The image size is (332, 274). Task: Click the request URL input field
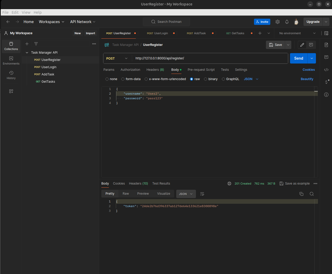pos(210,58)
